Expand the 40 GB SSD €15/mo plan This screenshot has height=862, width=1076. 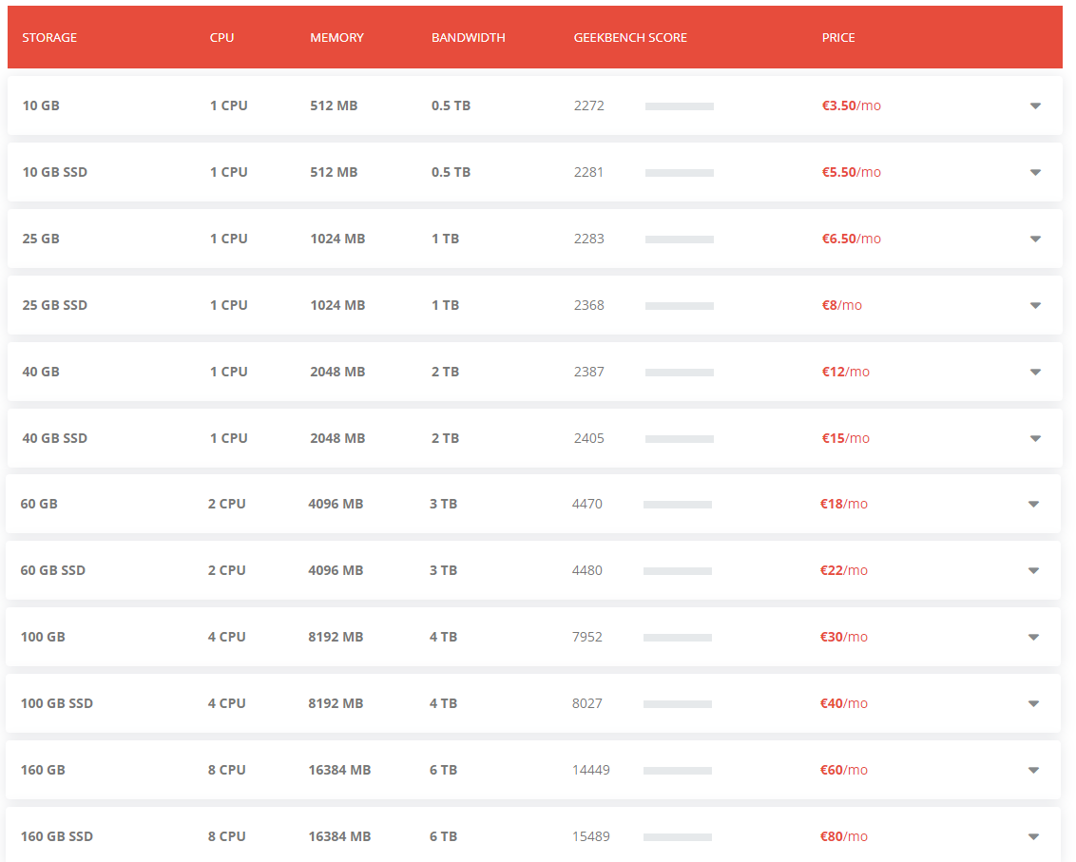coord(1035,438)
